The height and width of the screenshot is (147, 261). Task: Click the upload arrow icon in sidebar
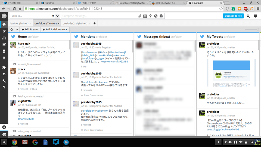point(4,127)
